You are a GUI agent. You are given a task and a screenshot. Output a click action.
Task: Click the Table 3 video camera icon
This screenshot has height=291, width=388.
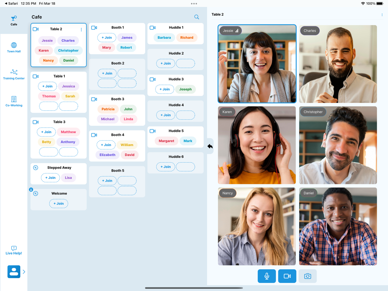pos(36,122)
